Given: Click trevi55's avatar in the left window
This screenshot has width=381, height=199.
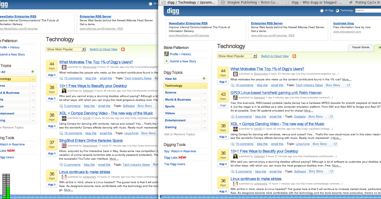Looking at the screenshot, I should tap(64, 118).
